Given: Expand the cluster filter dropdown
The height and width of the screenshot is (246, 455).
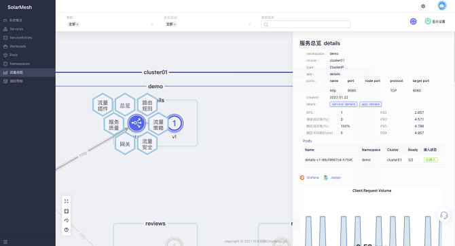Looking at the screenshot, I should coord(152,24).
